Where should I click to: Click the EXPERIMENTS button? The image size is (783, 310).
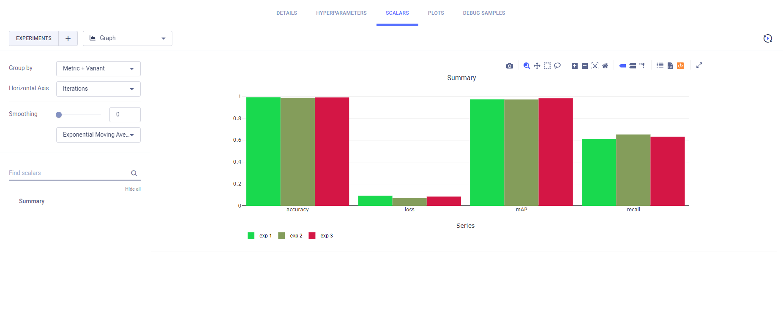(34, 38)
